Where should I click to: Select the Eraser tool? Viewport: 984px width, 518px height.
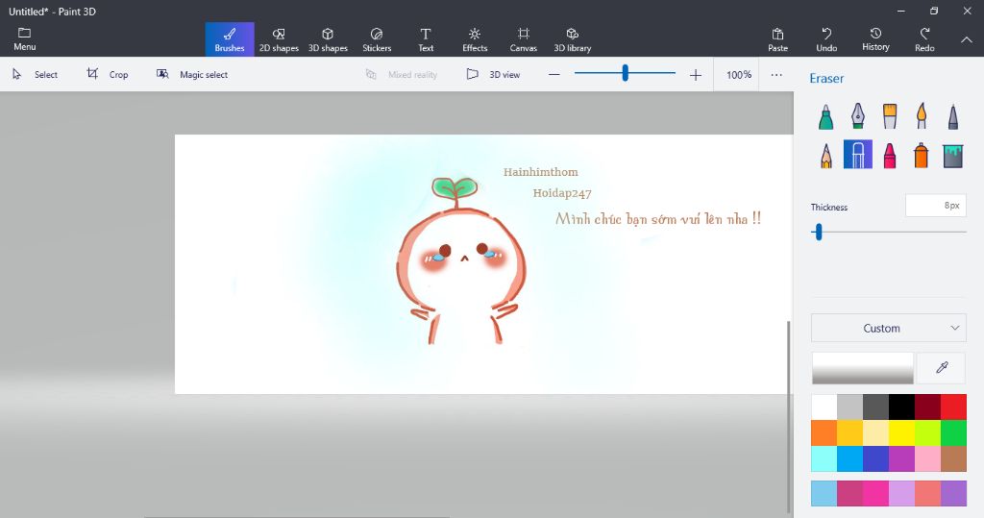pyautogui.click(x=858, y=155)
